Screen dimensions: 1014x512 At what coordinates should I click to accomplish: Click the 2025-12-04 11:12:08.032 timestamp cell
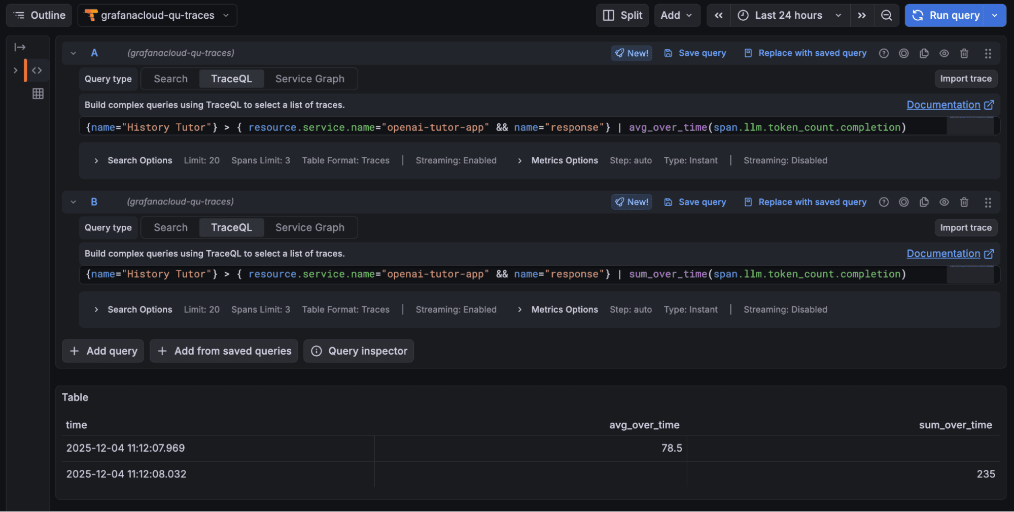click(218, 474)
